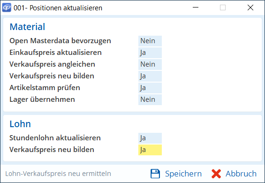
Task: Toggle Stundenlohn aktualisieren value Ja
Action: tap(150, 138)
